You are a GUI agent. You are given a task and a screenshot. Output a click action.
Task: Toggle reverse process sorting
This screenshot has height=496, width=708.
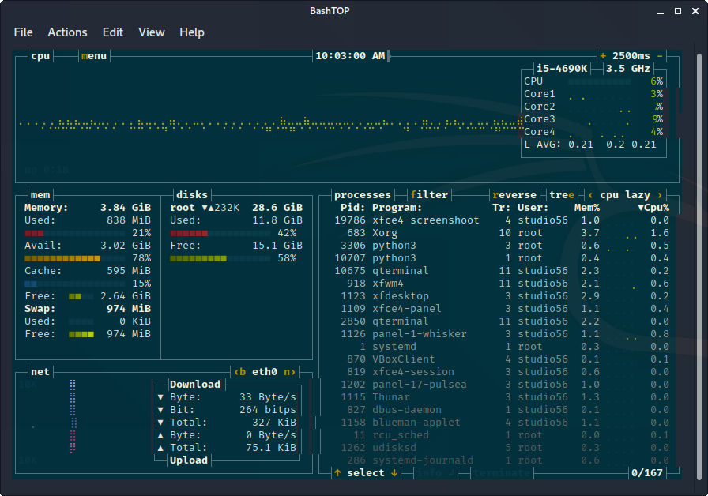[x=514, y=194]
